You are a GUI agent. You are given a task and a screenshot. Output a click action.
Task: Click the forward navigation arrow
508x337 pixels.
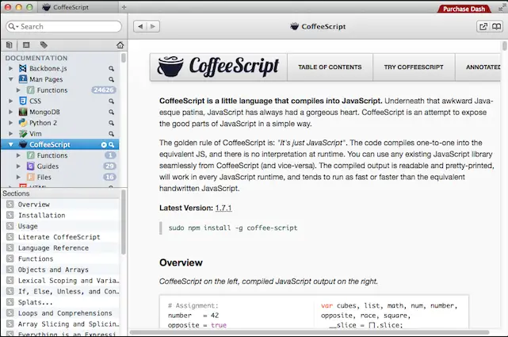(x=153, y=27)
